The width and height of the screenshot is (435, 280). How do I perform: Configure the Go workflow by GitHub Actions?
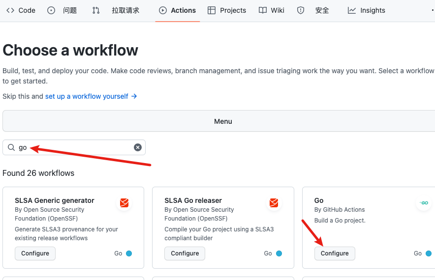pos(335,253)
